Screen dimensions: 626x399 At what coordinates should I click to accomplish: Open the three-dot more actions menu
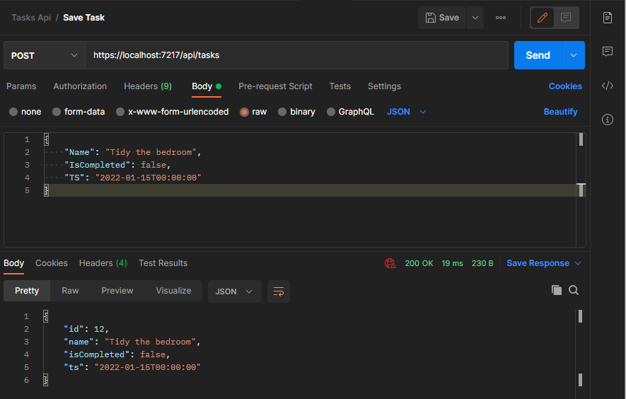501,18
